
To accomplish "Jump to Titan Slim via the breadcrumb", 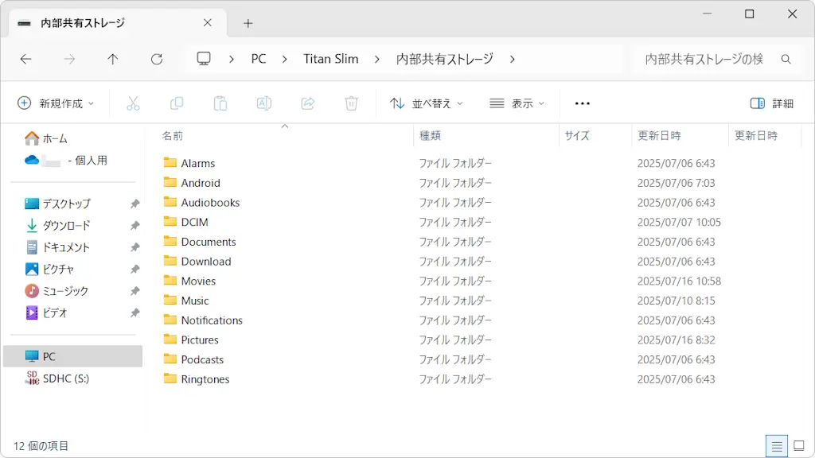I will 331,59.
